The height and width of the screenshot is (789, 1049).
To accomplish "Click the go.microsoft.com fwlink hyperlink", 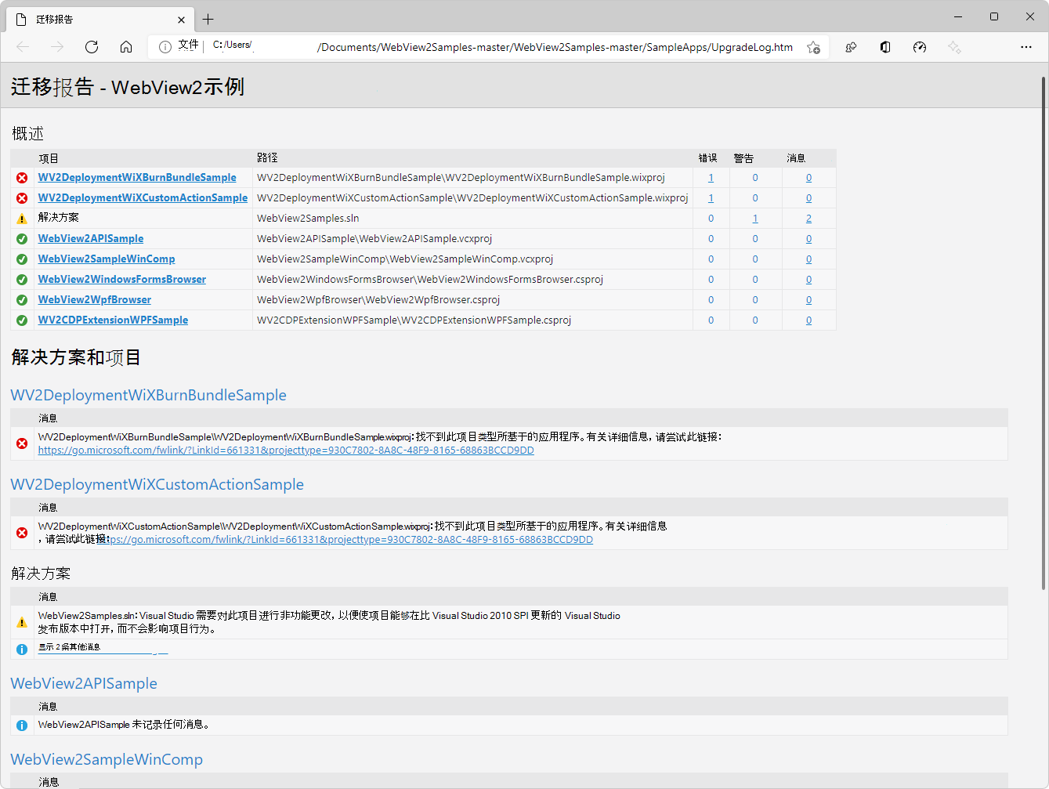I will [286, 450].
